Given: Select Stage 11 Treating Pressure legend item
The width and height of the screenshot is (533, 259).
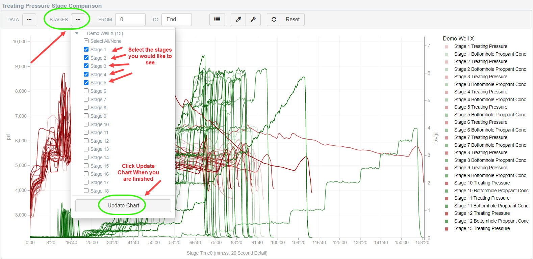Looking at the screenshot, I should tap(482, 198).
